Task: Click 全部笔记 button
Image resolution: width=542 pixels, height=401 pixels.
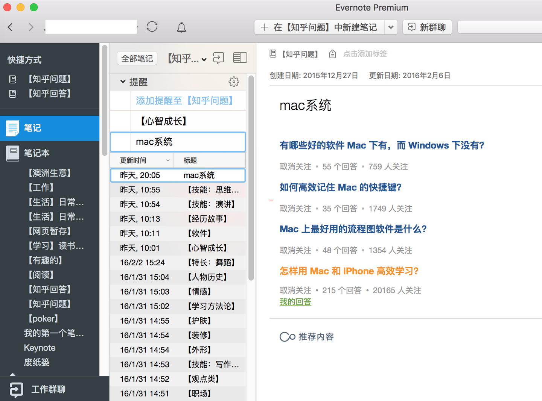Action: [137, 59]
